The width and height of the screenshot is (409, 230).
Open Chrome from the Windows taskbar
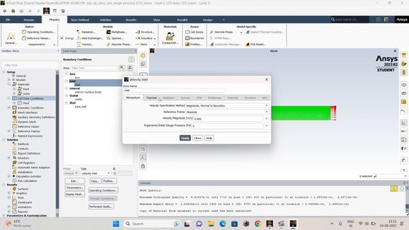[x=258, y=224]
